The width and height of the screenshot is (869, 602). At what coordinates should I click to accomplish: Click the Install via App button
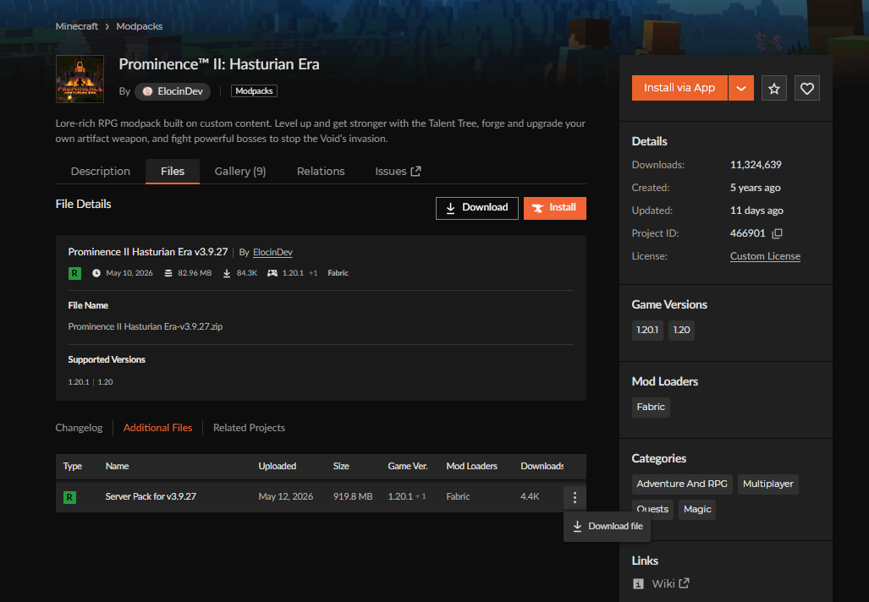pos(679,88)
